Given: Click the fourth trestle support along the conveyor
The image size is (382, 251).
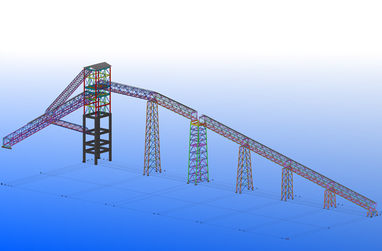Looking at the screenshot, I should [x=287, y=183].
